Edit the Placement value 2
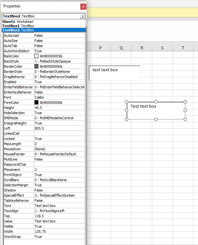 (59, 170)
